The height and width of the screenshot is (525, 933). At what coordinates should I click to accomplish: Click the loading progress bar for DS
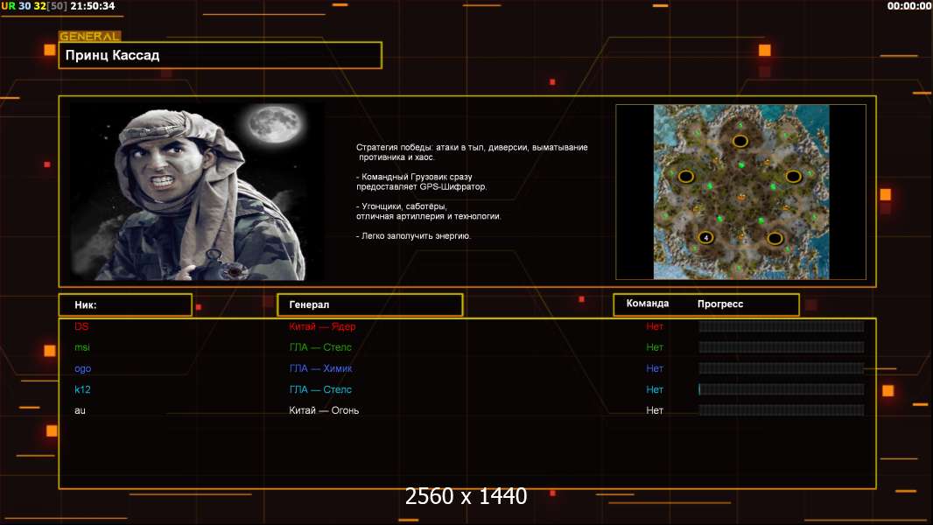pos(782,326)
